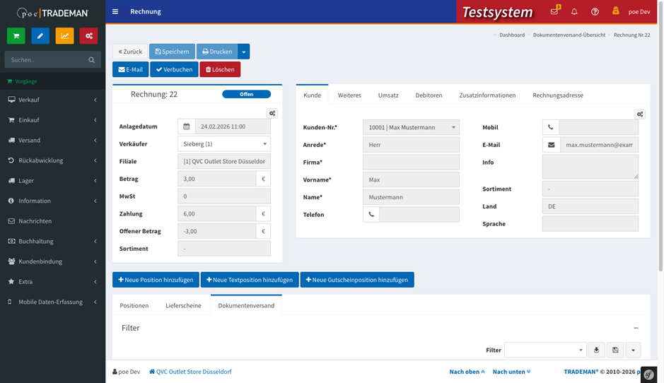Click the Dashboard breadcrumb link

tap(512, 35)
